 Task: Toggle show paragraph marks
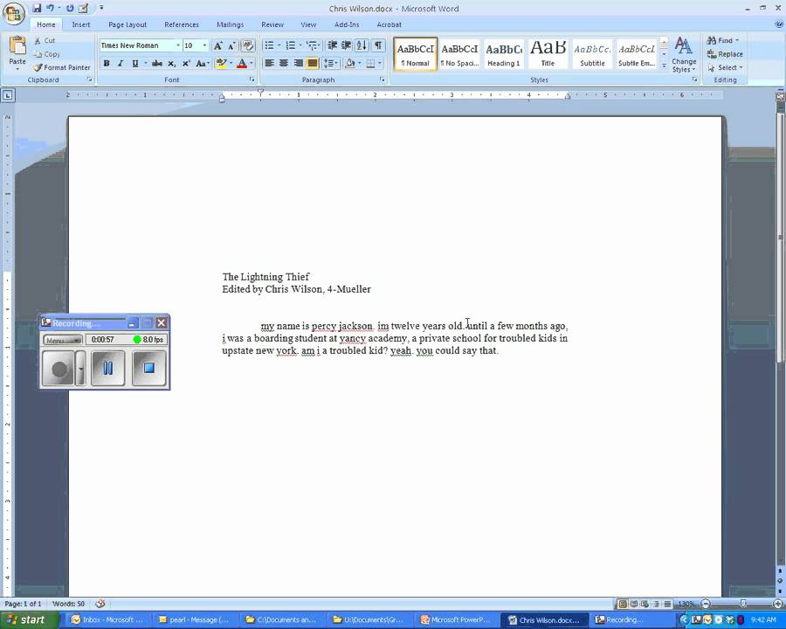pos(378,45)
